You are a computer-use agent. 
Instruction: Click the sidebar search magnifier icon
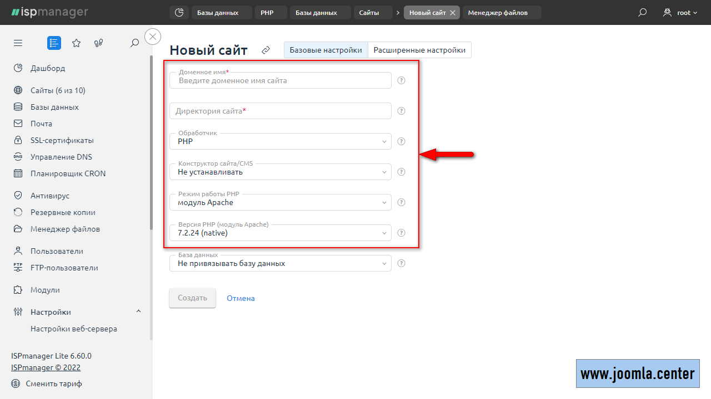click(x=134, y=43)
